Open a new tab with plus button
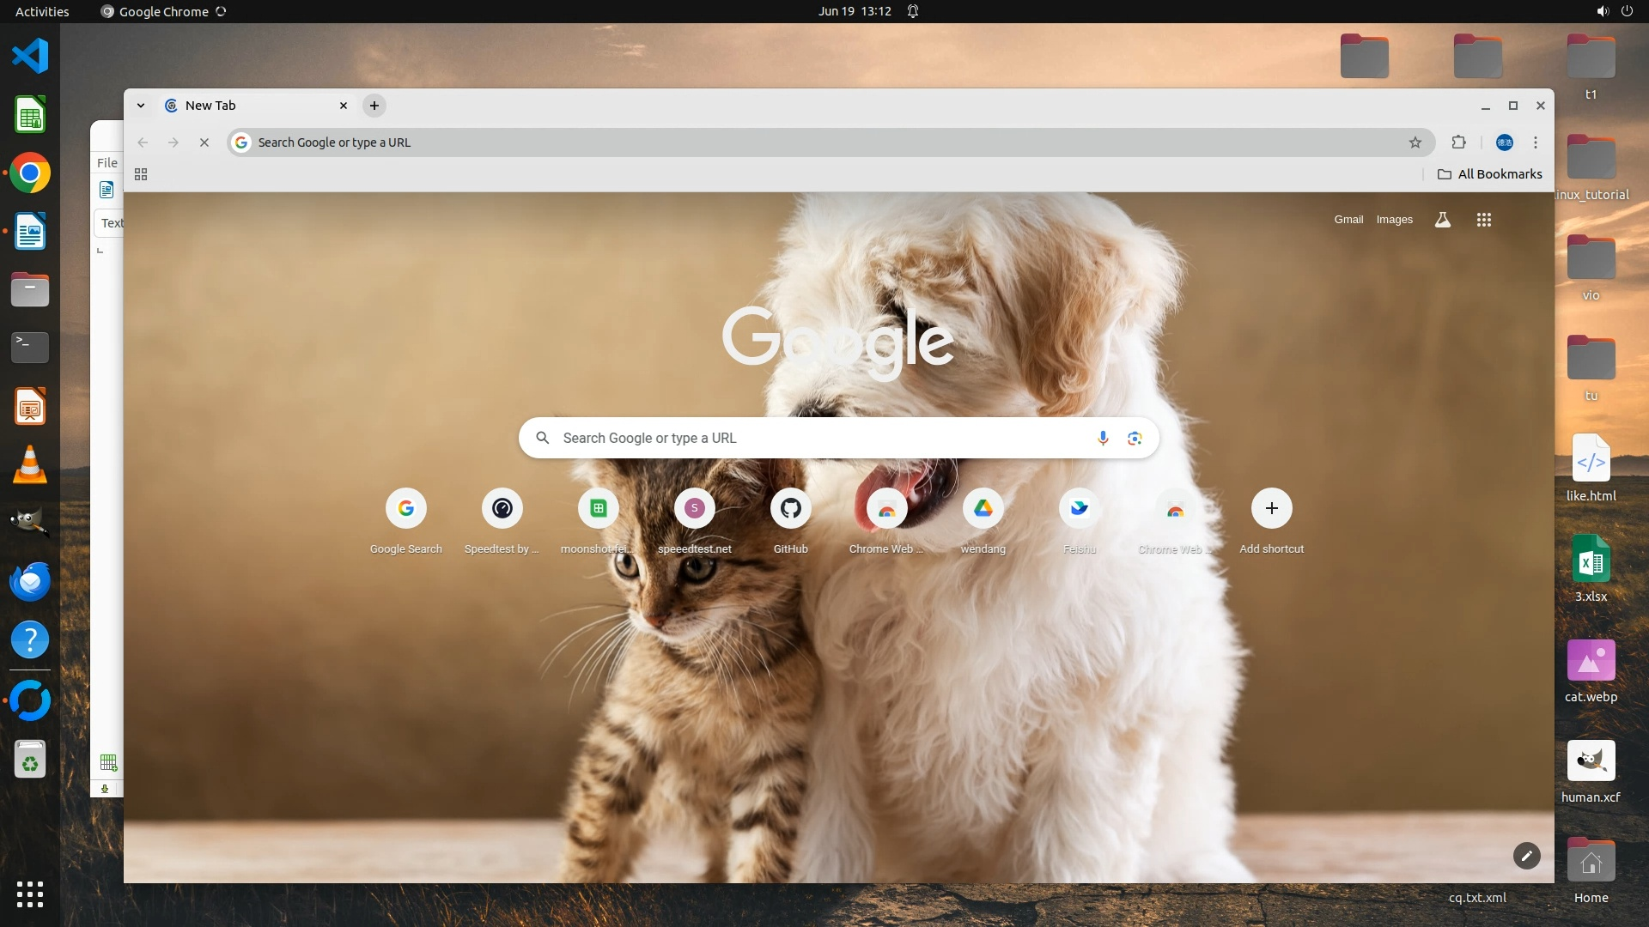Screen dimensions: 1649x927 374,106
